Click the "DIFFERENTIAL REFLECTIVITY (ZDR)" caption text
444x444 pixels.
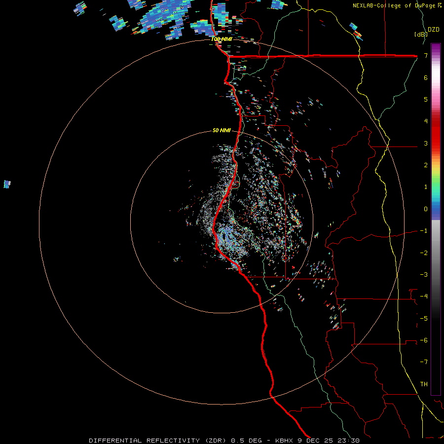coord(157,441)
